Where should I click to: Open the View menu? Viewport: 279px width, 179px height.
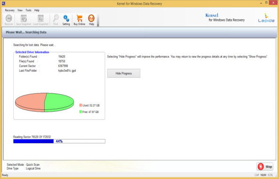point(20,10)
